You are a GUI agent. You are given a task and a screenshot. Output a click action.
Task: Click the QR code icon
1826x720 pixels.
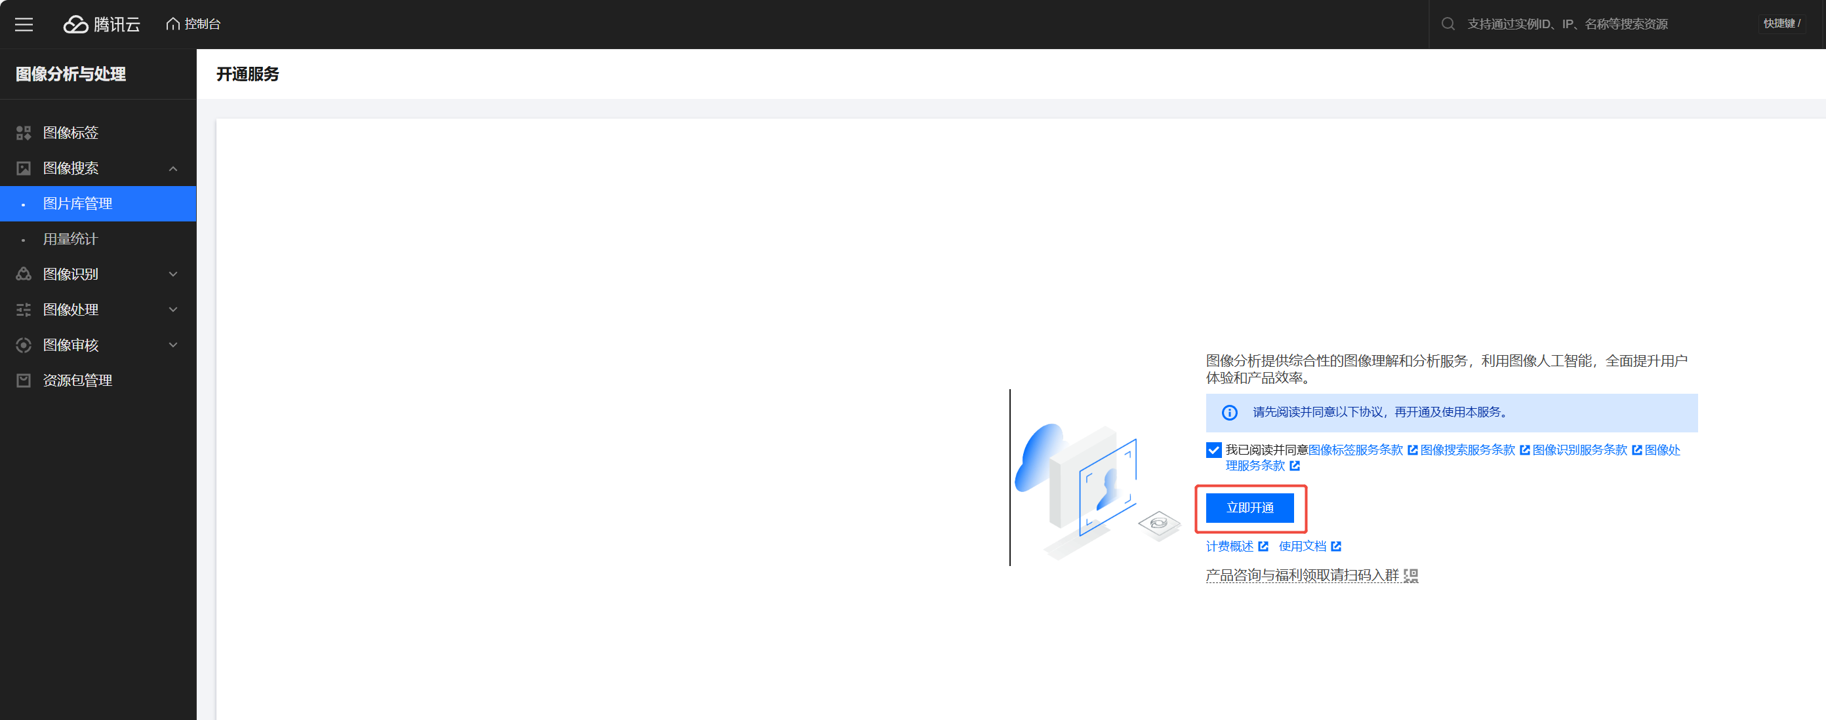(1411, 577)
